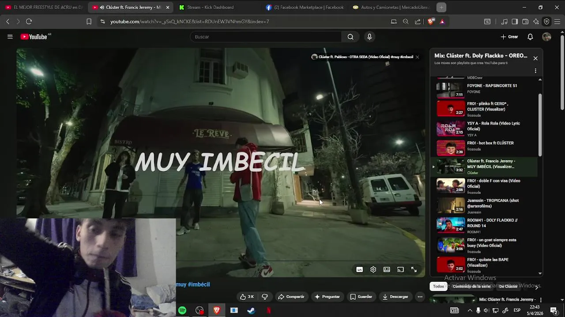Bookmark this page in the toolbar

tap(89, 21)
